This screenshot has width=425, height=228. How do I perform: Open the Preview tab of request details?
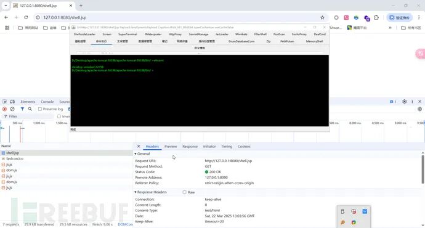171,147
